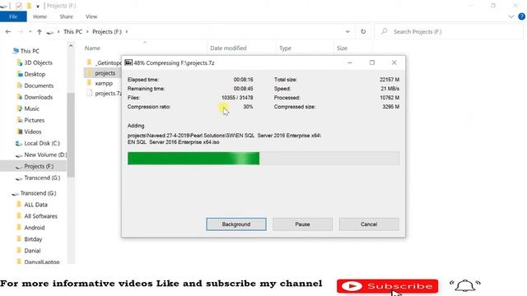
Task: Select This PC in navigation pane
Action: [x=30, y=51]
